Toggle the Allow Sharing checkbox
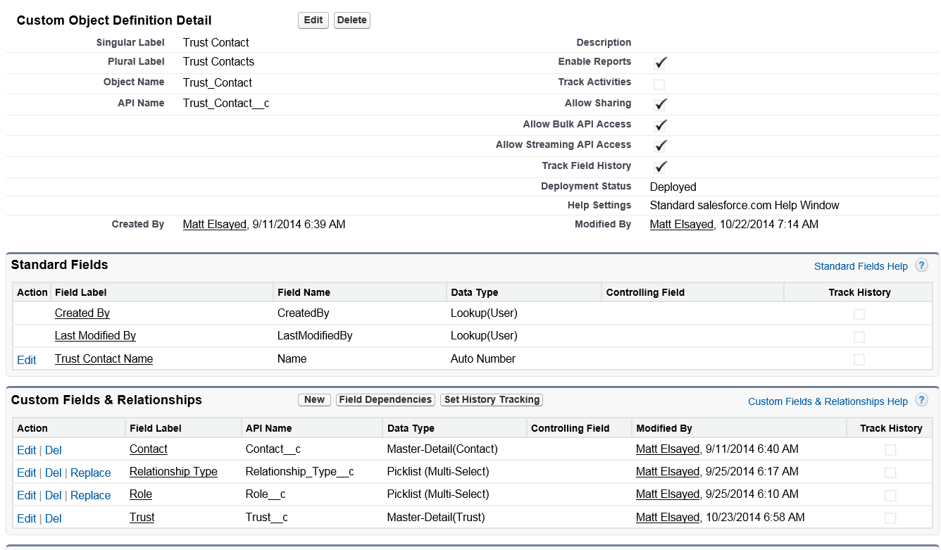Viewport: 941px width, 550px height. [x=659, y=104]
